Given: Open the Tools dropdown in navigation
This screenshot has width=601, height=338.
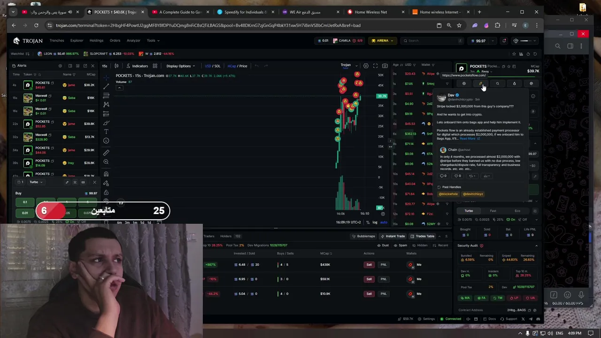Looking at the screenshot, I should tap(153, 40).
